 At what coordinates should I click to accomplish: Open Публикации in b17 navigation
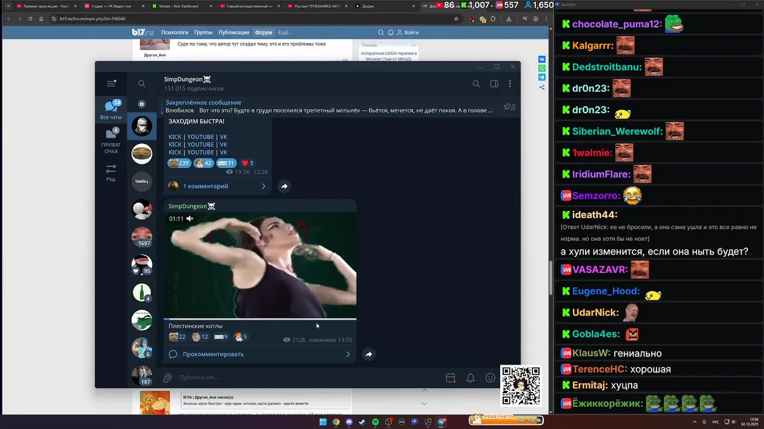pos(233,33)
